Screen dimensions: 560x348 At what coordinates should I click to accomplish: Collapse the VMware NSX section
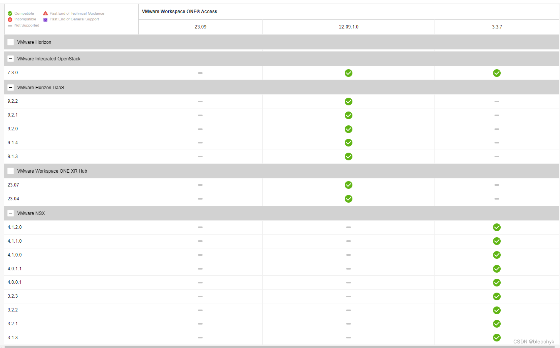click(x=10, y=213)
